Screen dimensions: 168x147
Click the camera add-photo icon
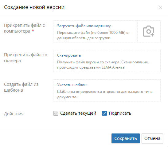(x=149, y=31)
